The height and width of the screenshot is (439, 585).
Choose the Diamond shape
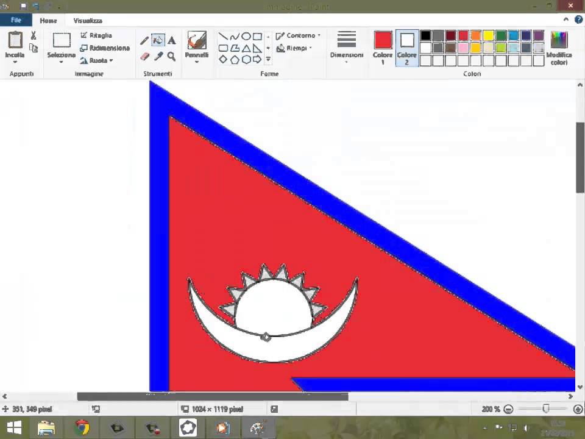click(223, 59)
